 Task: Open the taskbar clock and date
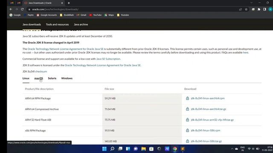pyautogui.click(x=267, y=149)
